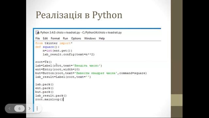Screen dimensions: 209x118
Task: Click the line 'from tkinter import*'
Action: pos(54,43)
